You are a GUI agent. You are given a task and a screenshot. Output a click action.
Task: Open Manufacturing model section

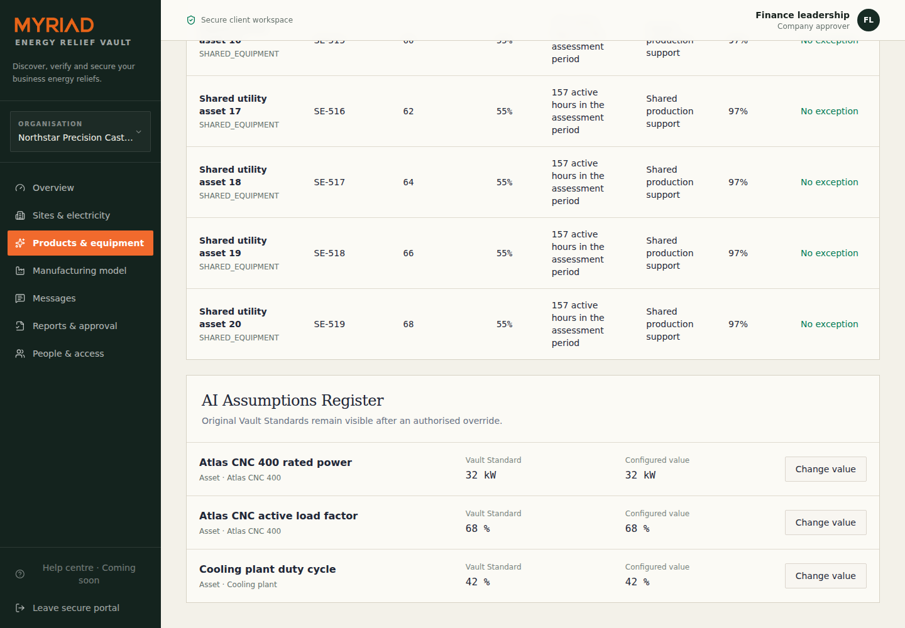pyautogui.click(x=80, y=271)
